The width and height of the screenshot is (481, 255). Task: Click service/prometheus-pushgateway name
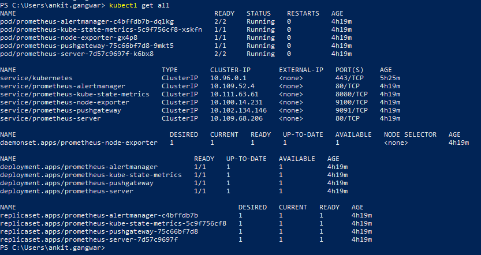click(61, 110)
